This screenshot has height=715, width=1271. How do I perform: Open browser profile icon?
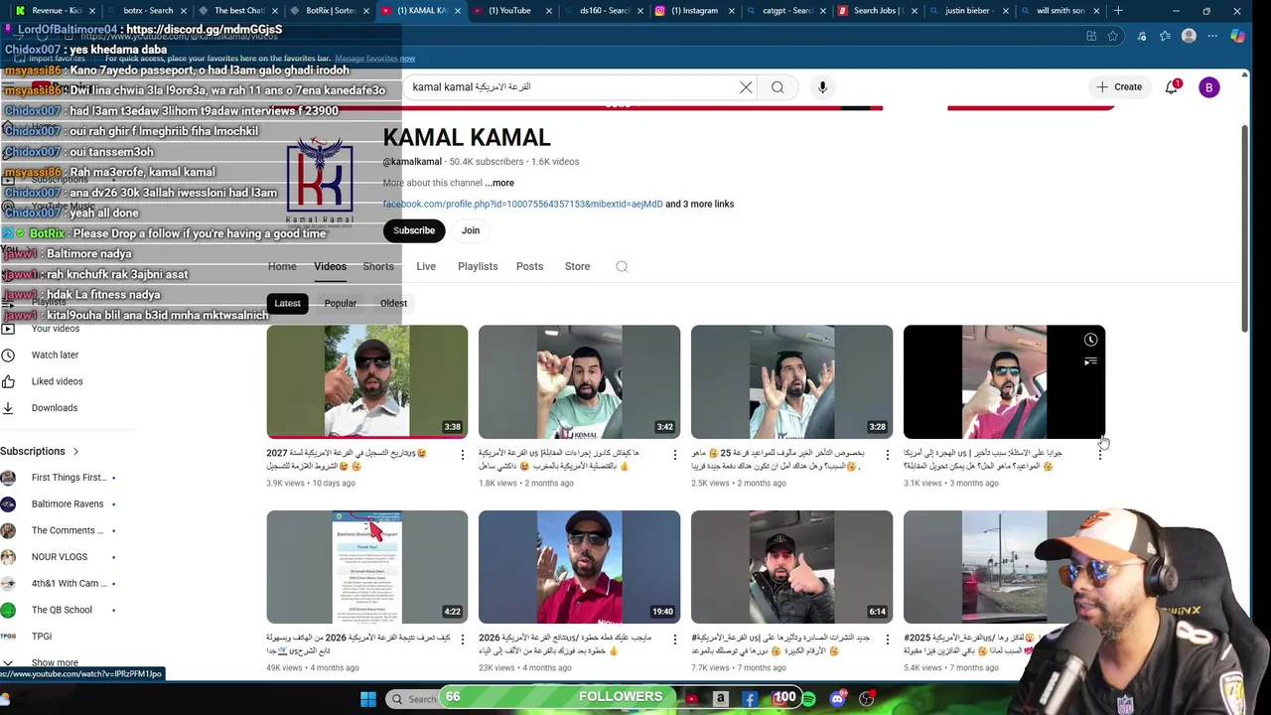(1189, 36)
